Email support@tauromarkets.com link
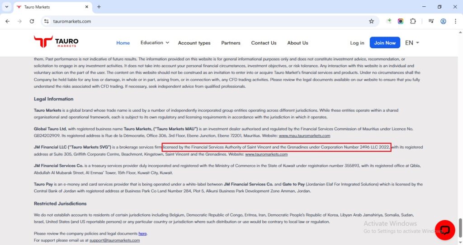 tap(114, 240)
